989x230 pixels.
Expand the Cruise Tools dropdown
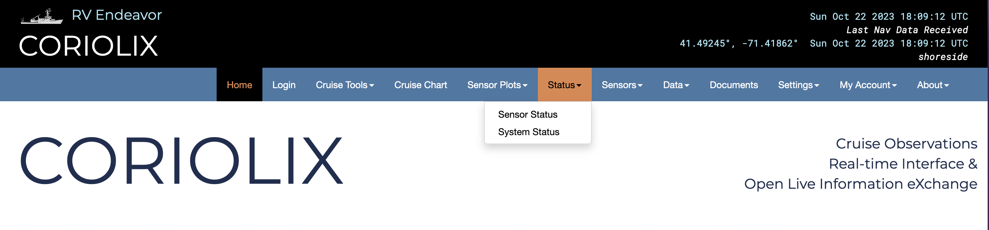344,84
